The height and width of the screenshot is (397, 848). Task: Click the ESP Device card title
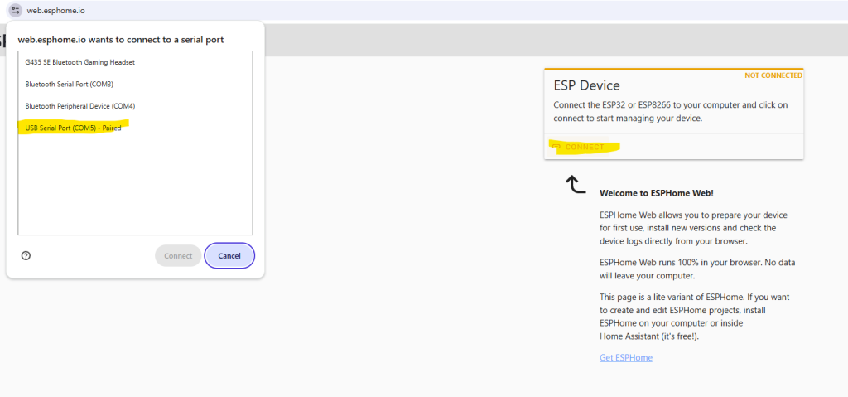[x=587, y=85]
